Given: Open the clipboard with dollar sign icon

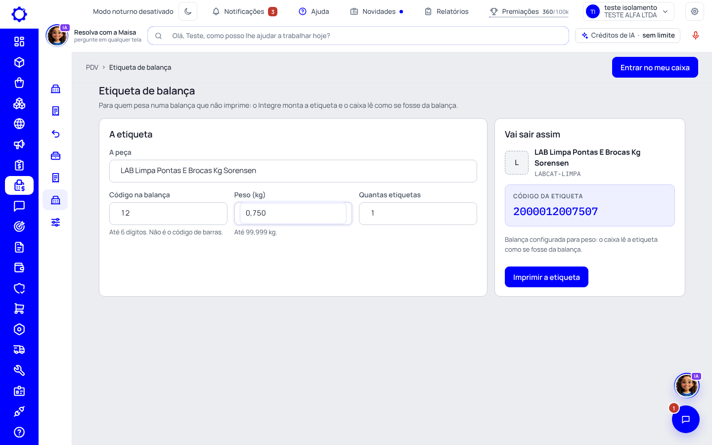Looking at the screenshot, I should coord(19,165).
